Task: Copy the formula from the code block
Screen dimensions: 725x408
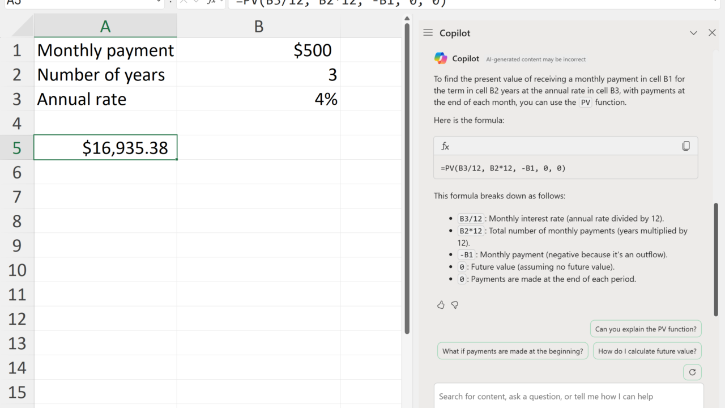Action: (686, 146)
